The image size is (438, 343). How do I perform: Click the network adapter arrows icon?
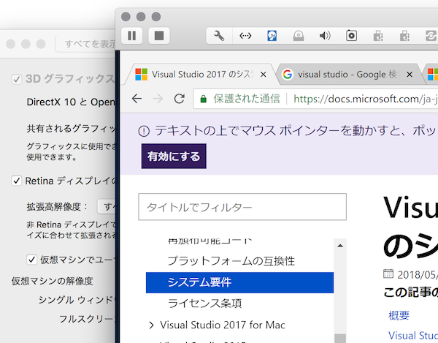tap(245, 36)
